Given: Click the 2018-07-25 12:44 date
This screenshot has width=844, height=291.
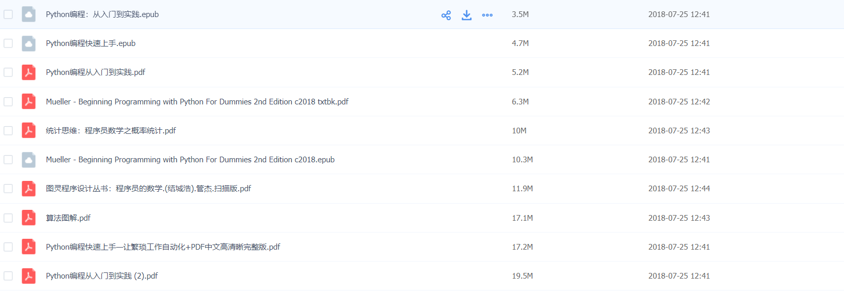Looking at the screenshot, I should (679, 189).
